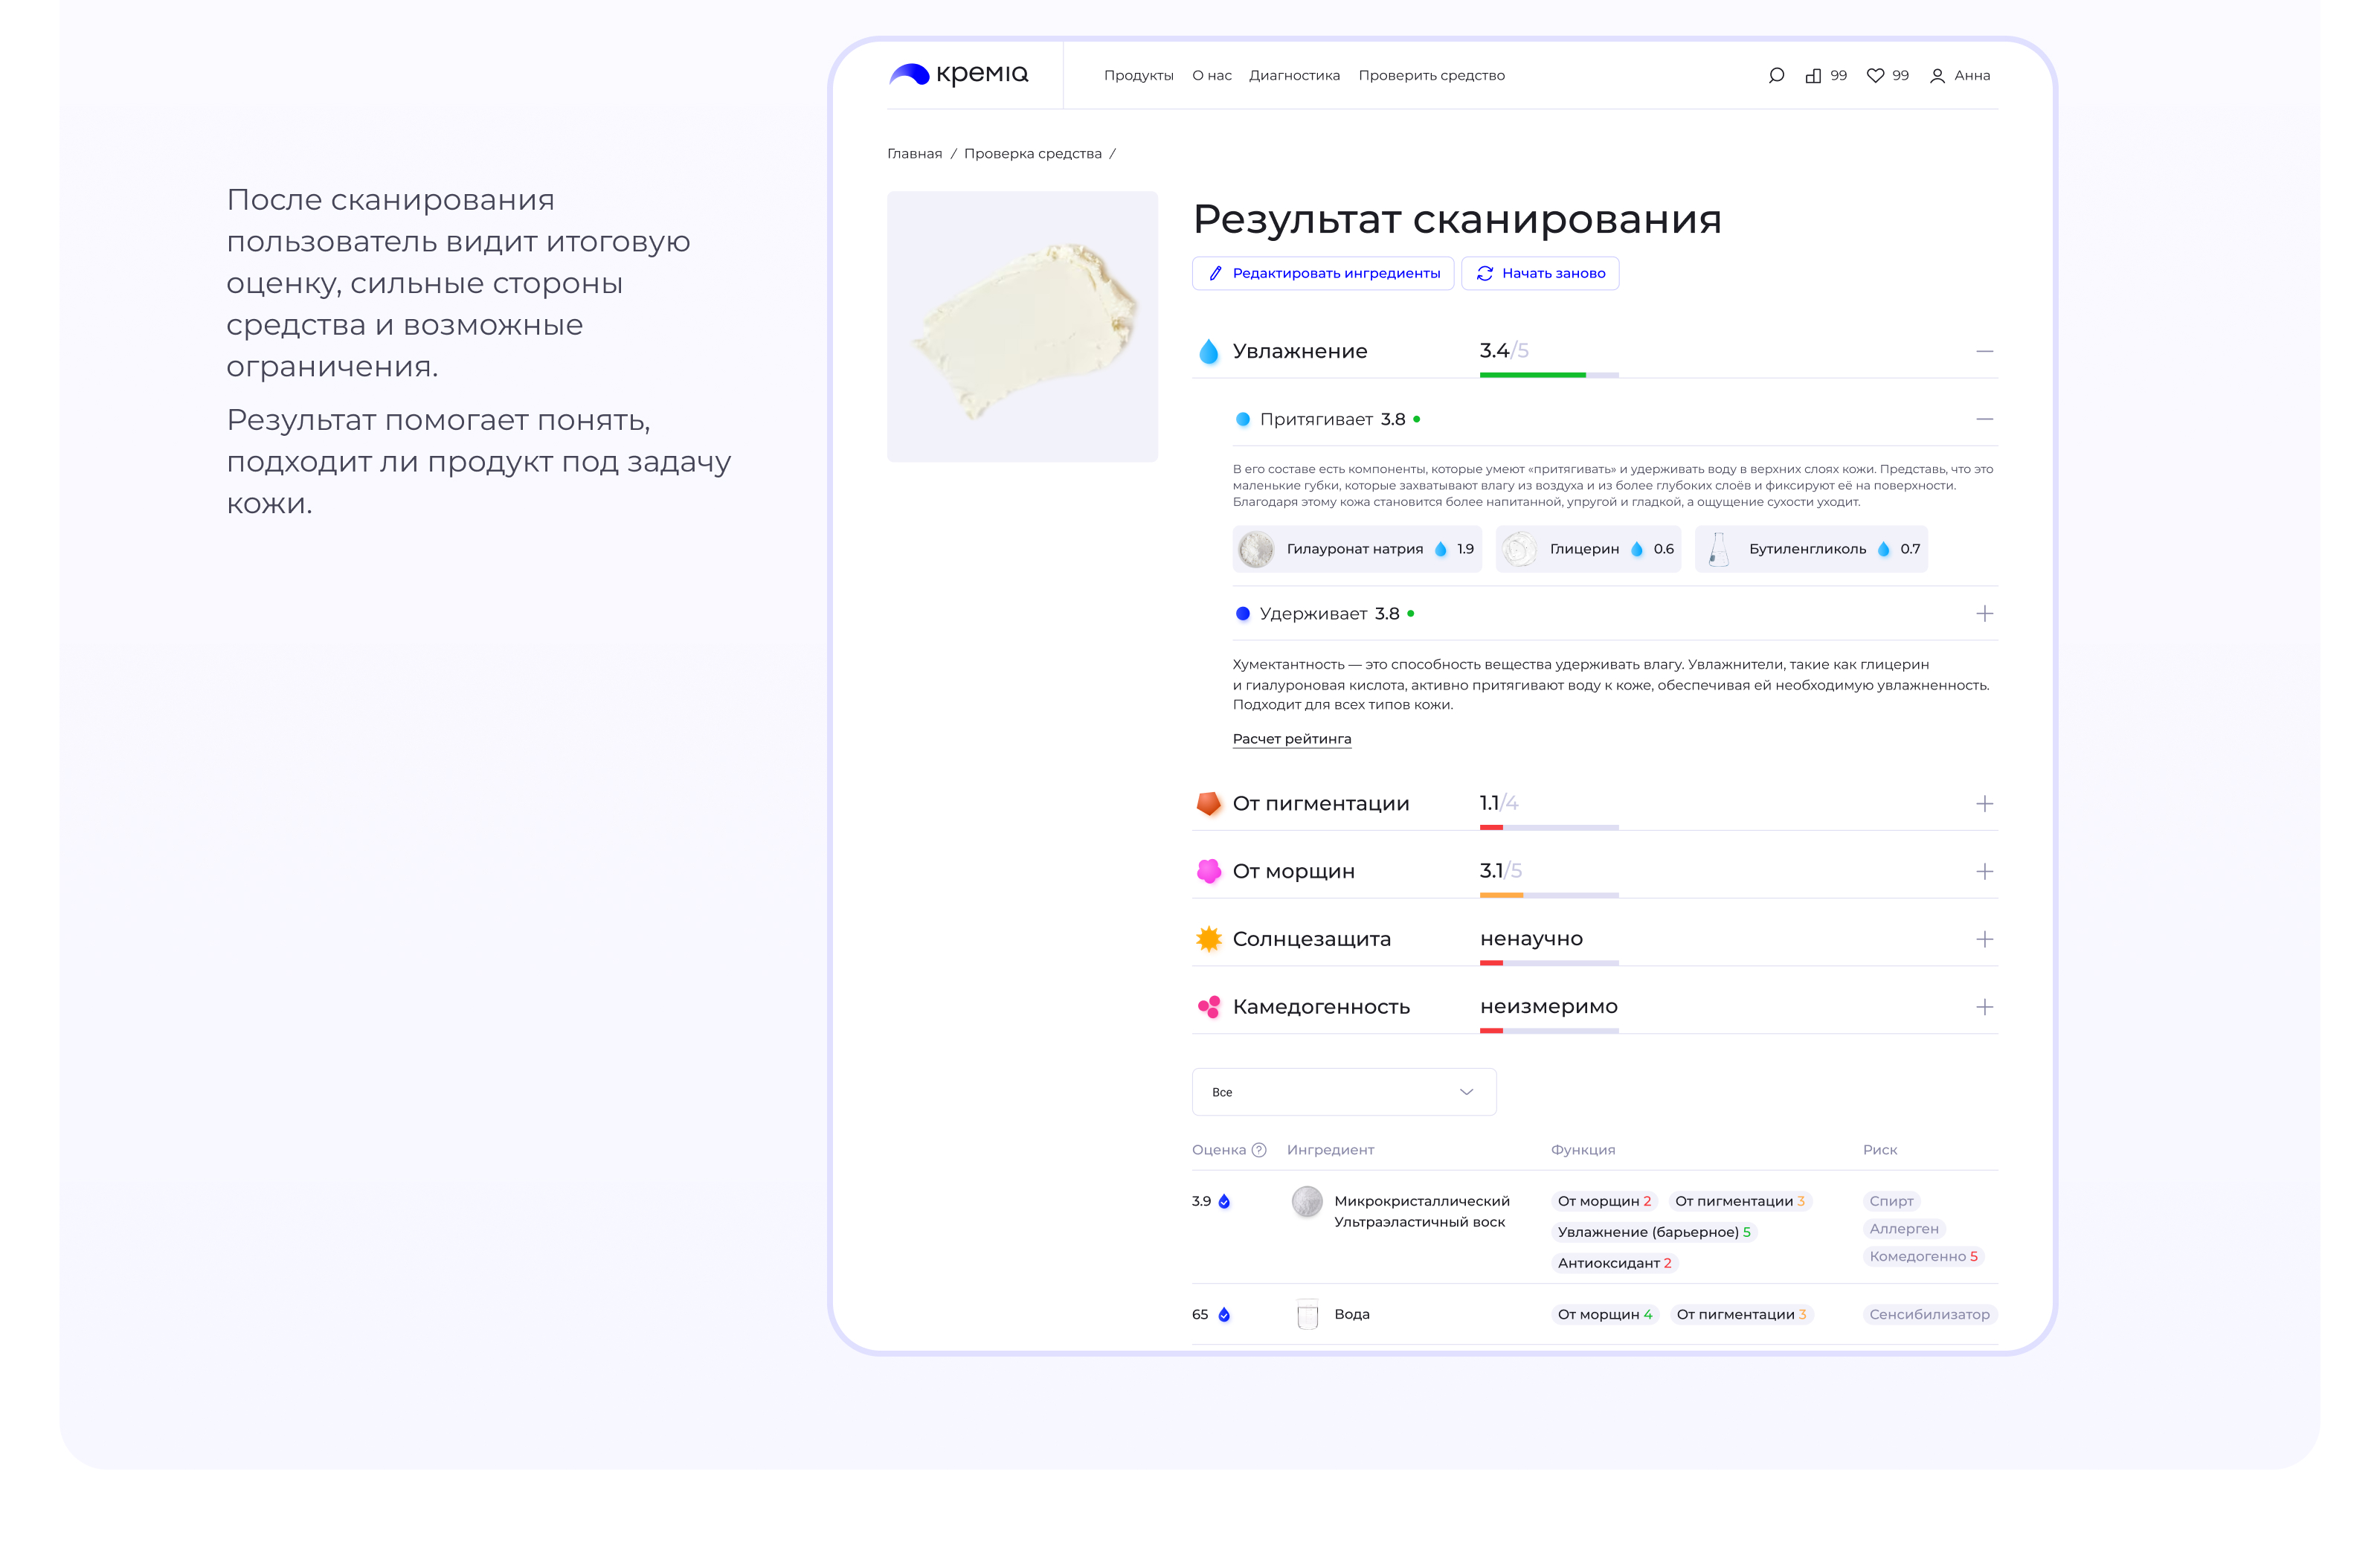Click the Бутиленгликоль flask image
Screen dimensions: 2380x1547
pyautogui.click(x=1718, y=549)
